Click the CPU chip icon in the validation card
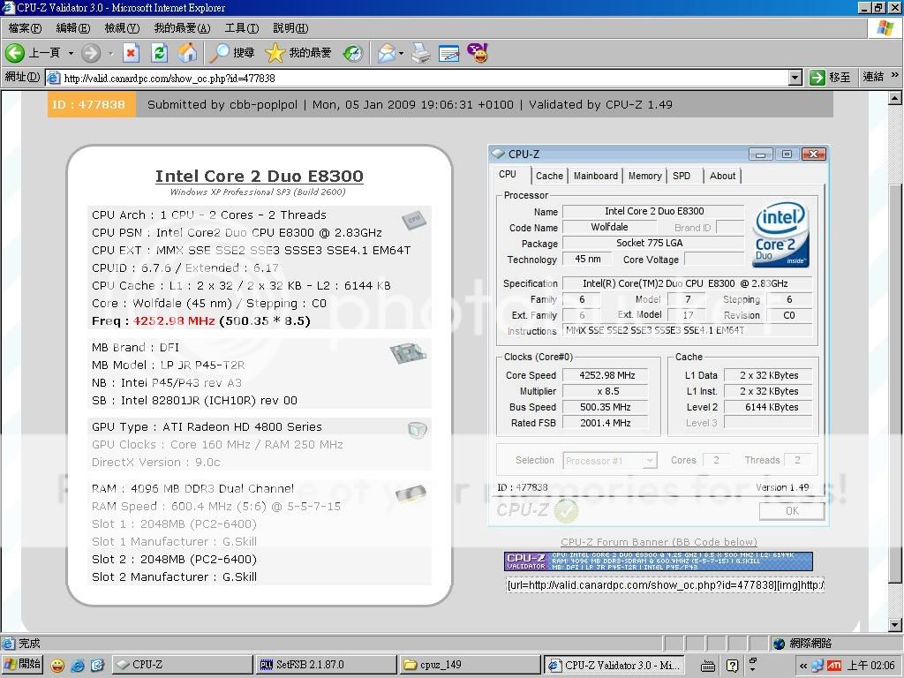 tap(414, 220)
